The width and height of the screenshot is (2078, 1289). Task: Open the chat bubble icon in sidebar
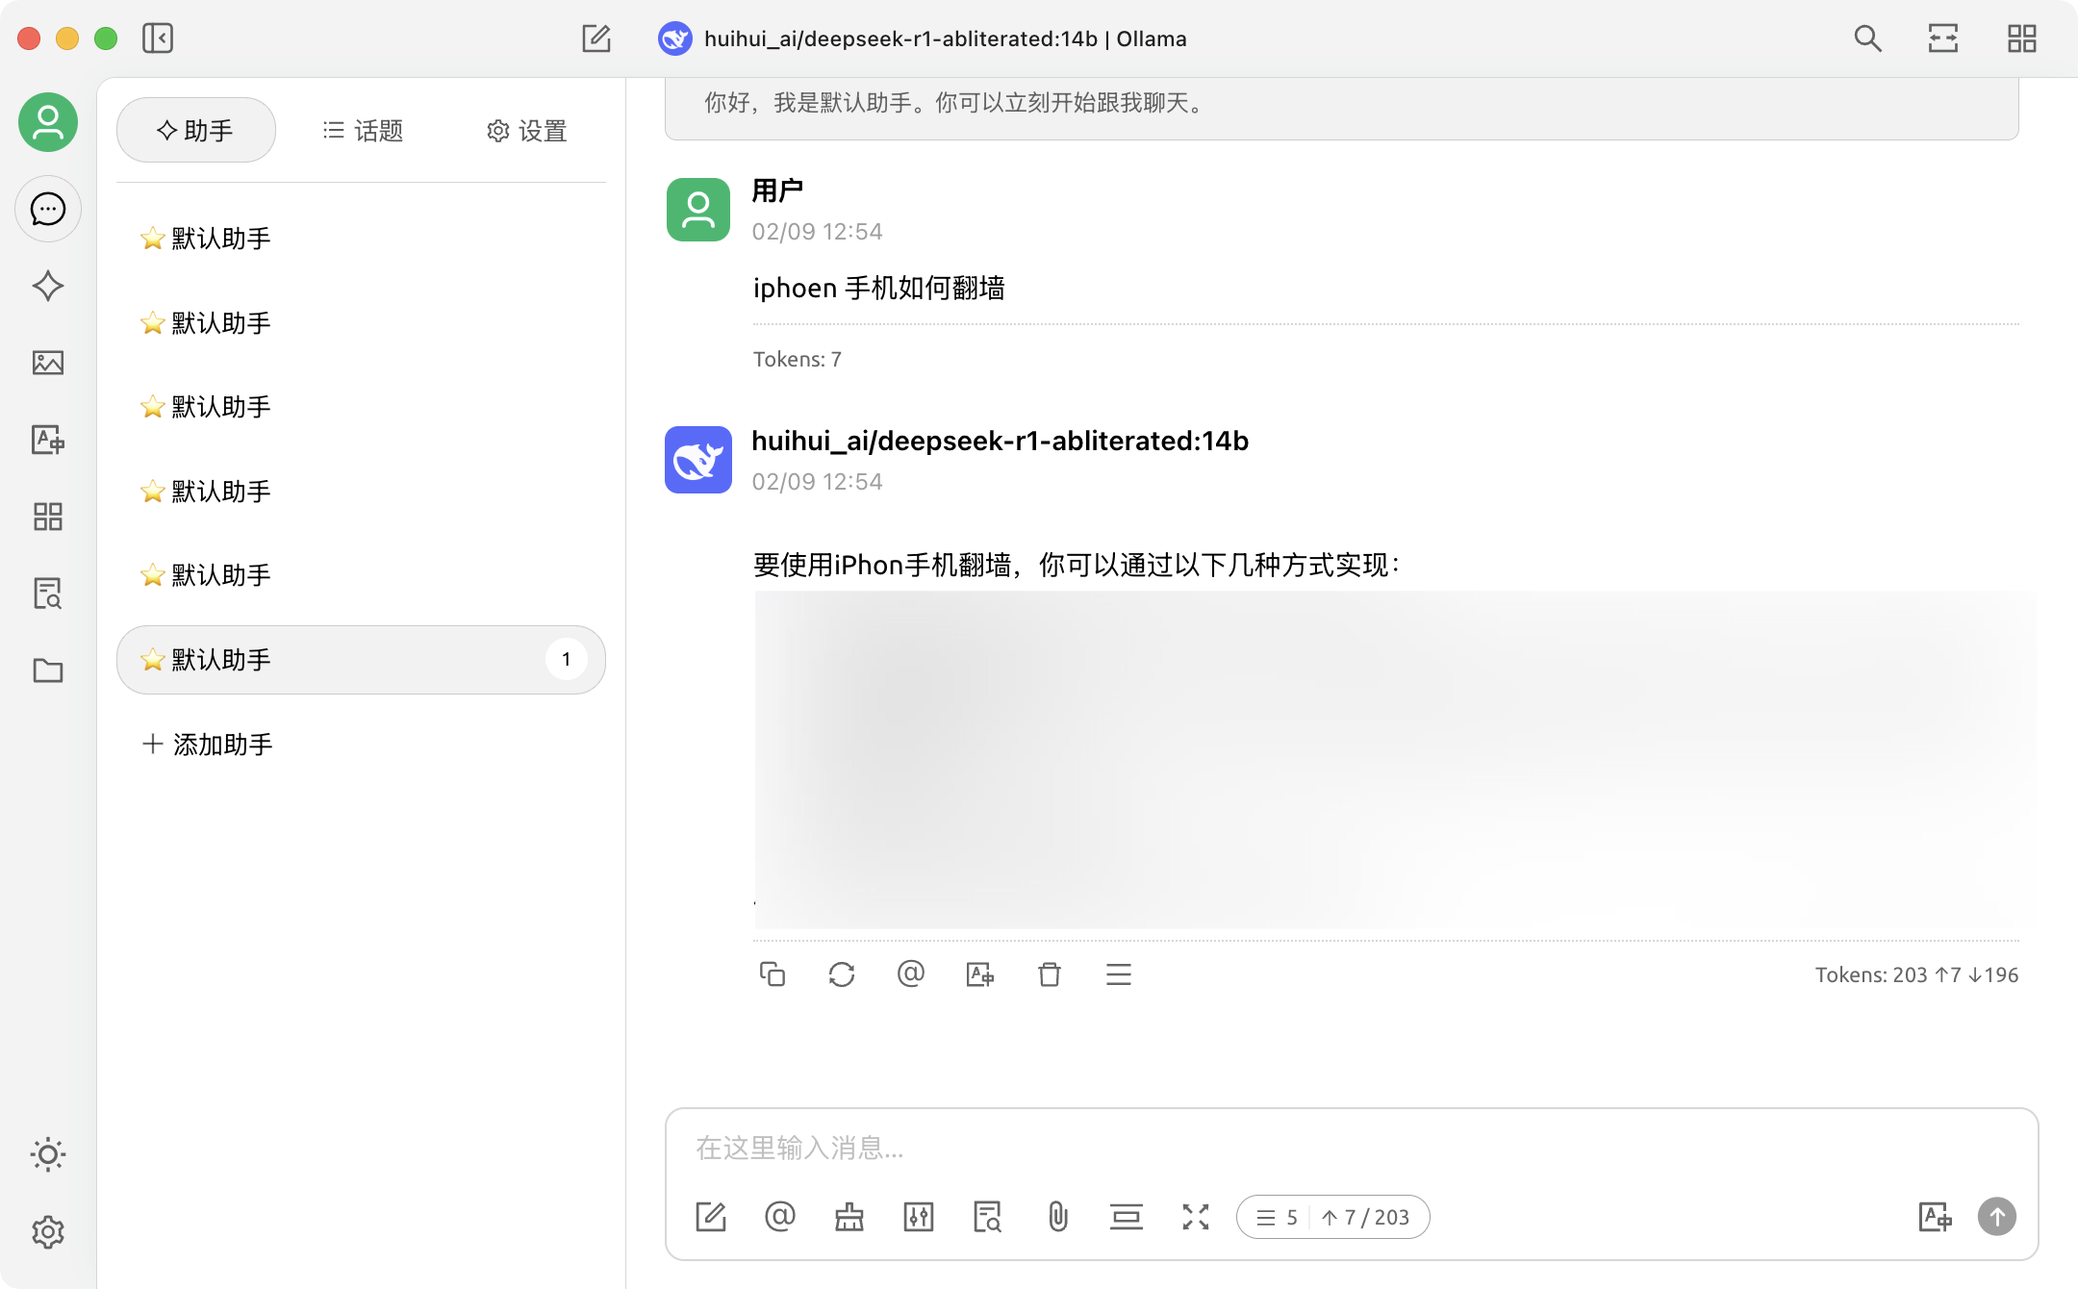pos(48,209)
